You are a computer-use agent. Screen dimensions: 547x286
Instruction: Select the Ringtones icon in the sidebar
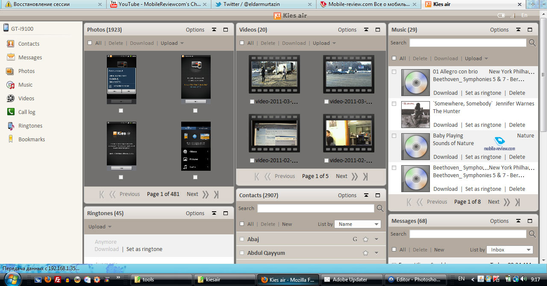[x=10, y=125]
